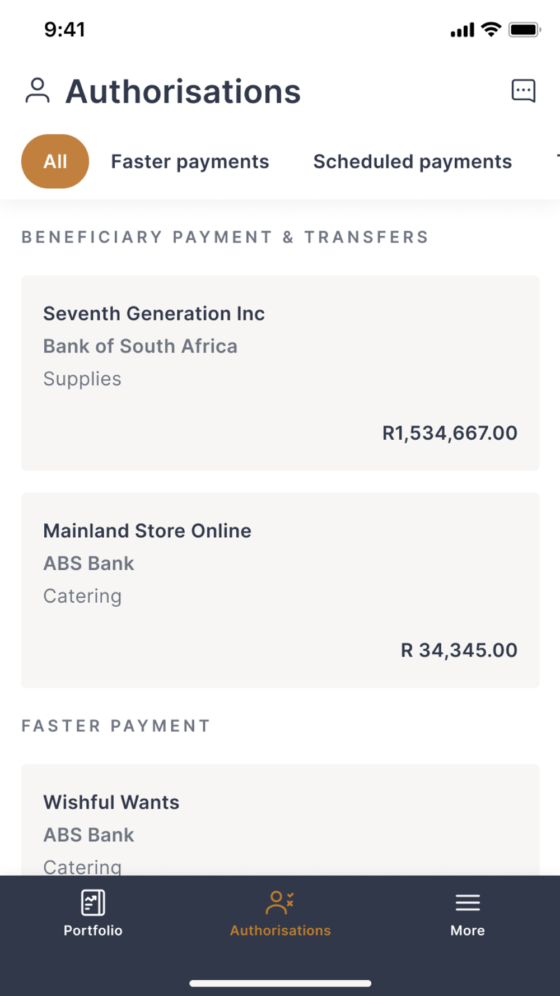Switch to Scheduled payments filter
This screenshot has width=560, height=996.
pyautogui.click(x=412, y=161)
